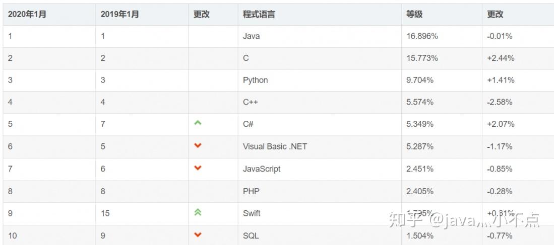Select the +2.44% change value

[501, 58]
